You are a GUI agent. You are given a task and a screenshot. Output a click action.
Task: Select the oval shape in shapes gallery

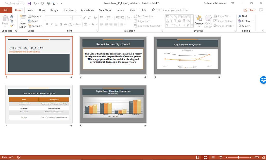[184, 17]
